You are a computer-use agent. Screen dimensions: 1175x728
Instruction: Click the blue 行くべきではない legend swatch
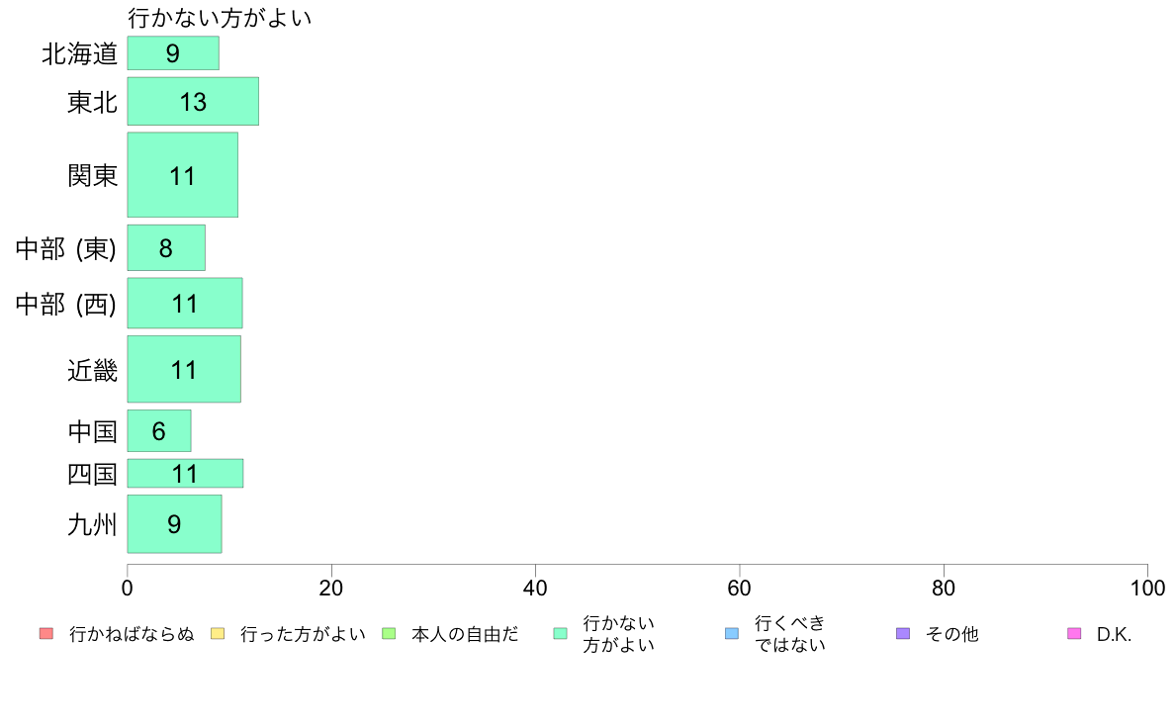point(732,633)
